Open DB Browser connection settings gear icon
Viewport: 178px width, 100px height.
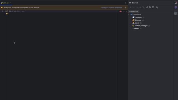click(x=157, y=7)
